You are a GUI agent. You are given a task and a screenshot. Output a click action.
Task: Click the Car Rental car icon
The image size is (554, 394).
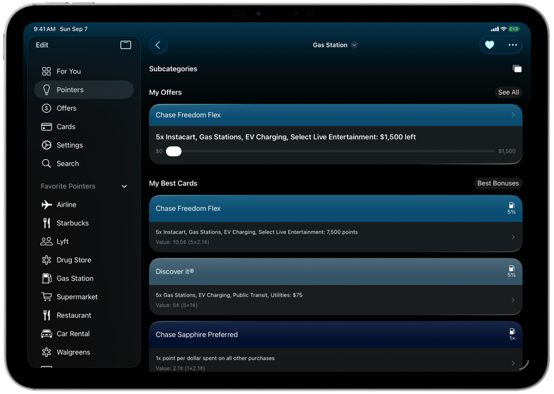click(46, 334)
